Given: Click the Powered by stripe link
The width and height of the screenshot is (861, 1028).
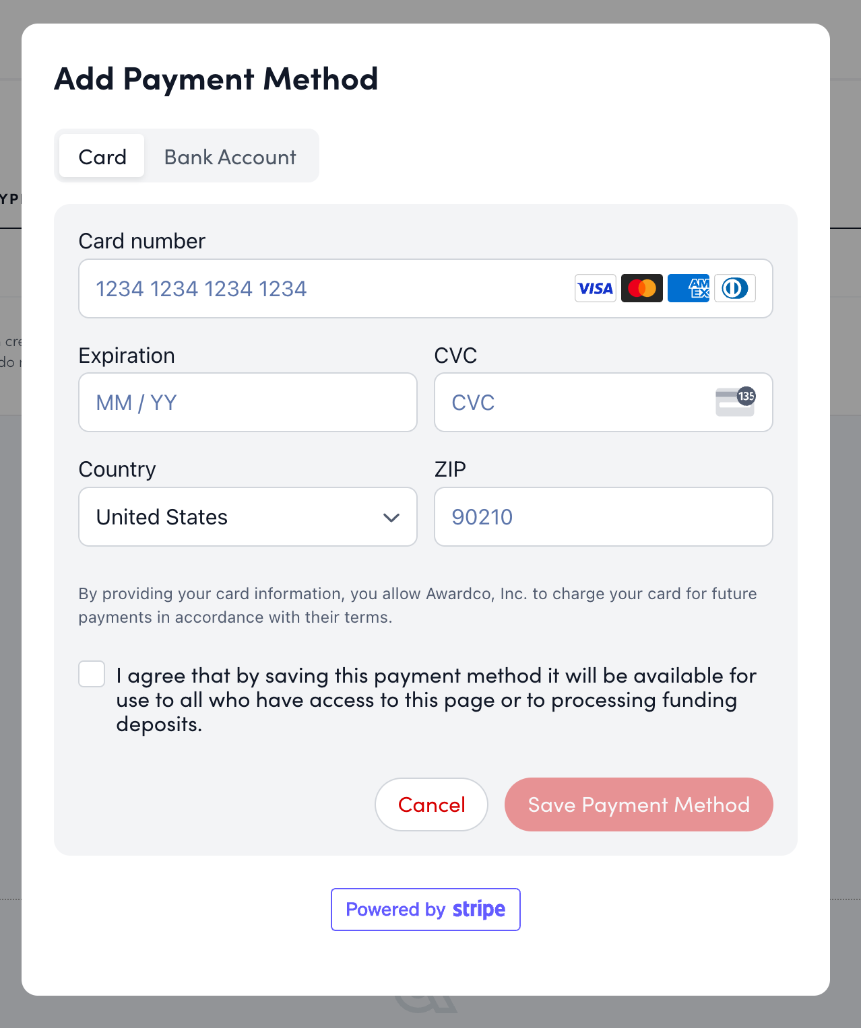Looking at the screenshot, I should (425, 910).
